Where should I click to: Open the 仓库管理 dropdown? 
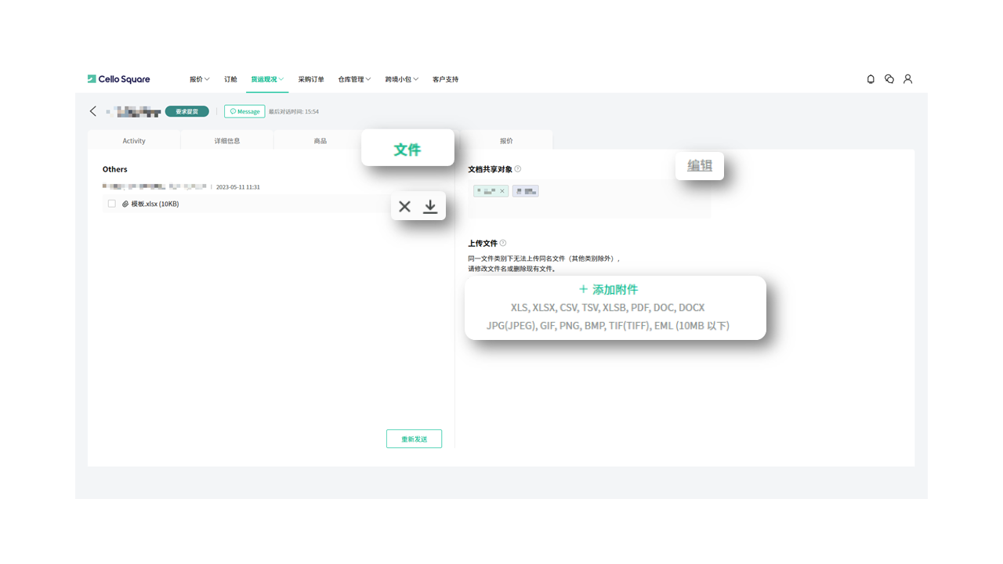[353, 79]
